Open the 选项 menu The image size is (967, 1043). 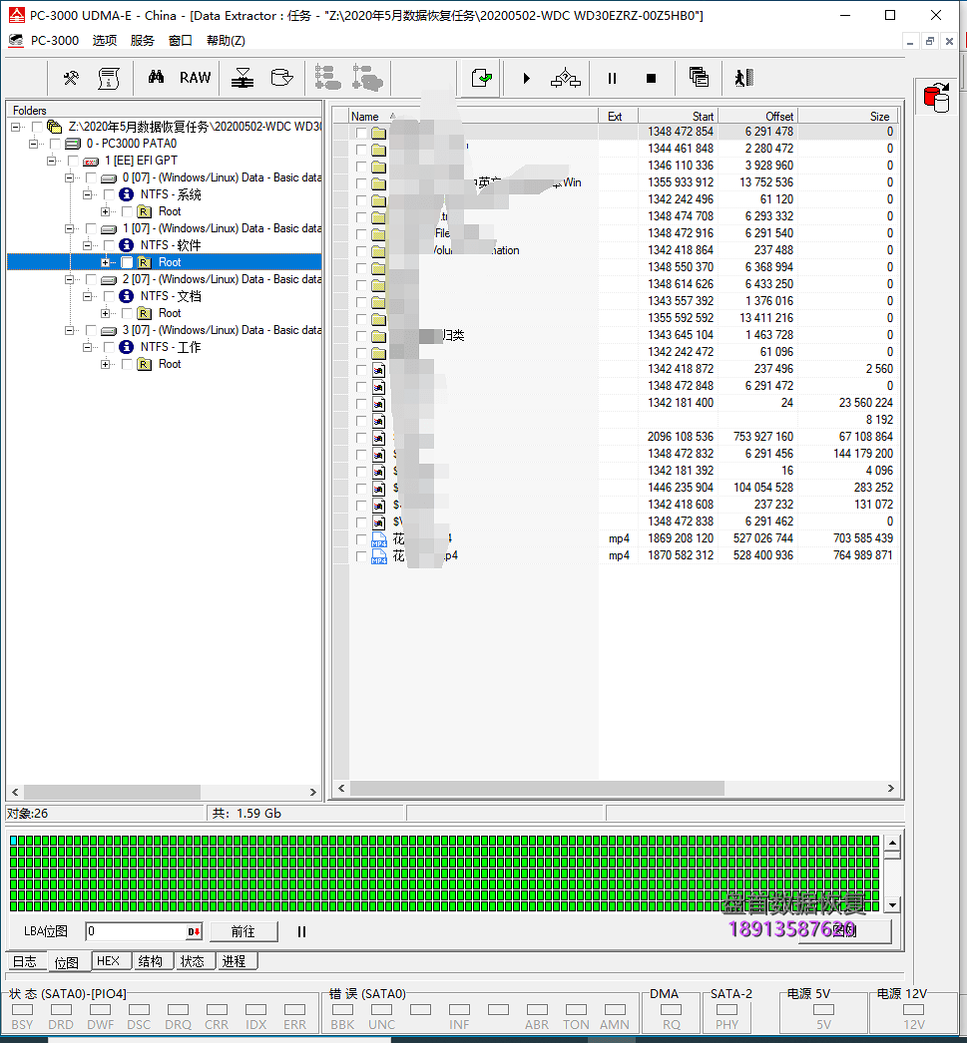pos(105,41)
